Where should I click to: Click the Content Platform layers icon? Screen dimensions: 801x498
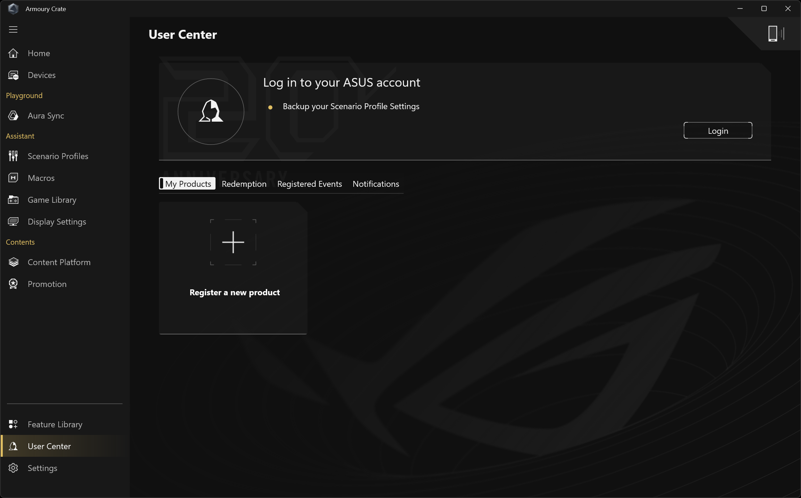pyautogui.click(x=13, y=262)
